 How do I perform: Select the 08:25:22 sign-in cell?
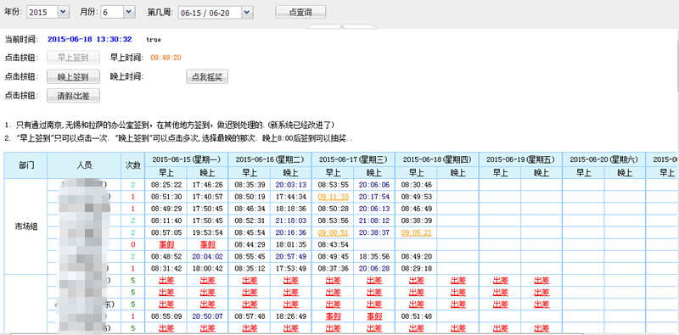(166, 185)
